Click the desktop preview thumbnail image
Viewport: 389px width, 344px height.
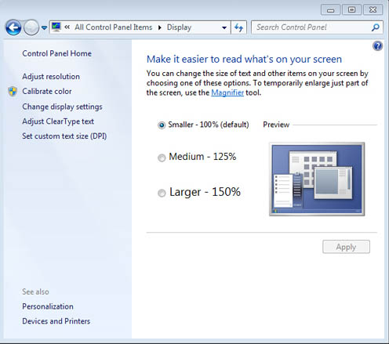pos(317,179)
